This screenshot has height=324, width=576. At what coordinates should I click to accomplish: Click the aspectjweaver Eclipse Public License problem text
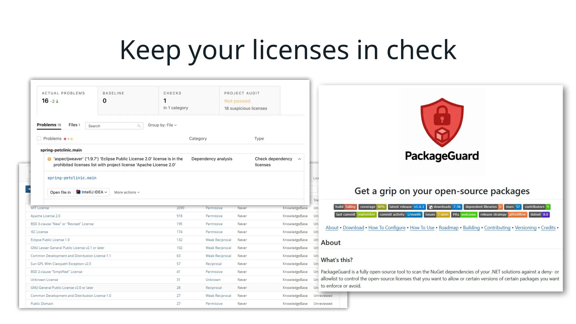(118, 162)
